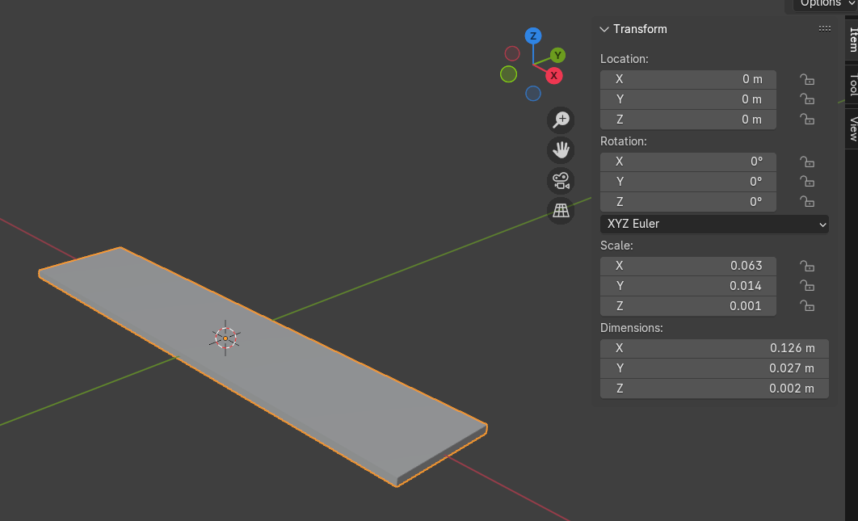Viewport: 858px width, 521px height.
Task: Click the Item sidebar tab
Action: pos(852,40)
